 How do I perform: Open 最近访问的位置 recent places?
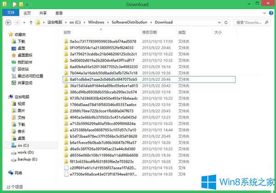[x=30, y=76]
